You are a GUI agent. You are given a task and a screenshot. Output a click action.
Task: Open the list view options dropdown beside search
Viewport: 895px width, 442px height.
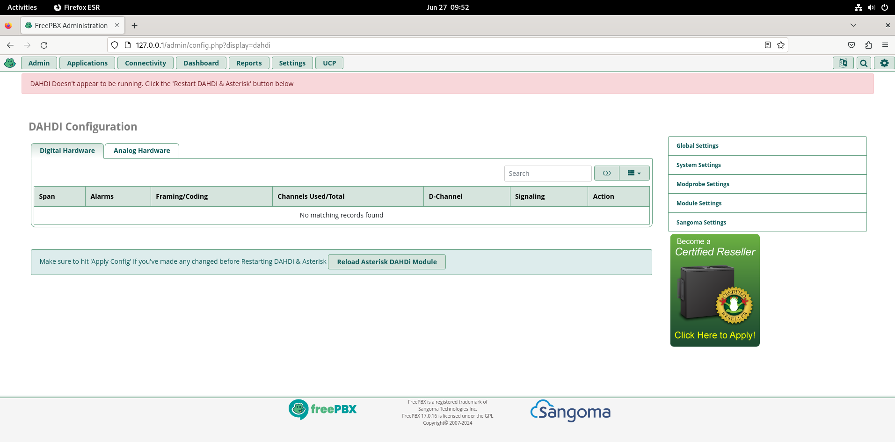(634, 173)
